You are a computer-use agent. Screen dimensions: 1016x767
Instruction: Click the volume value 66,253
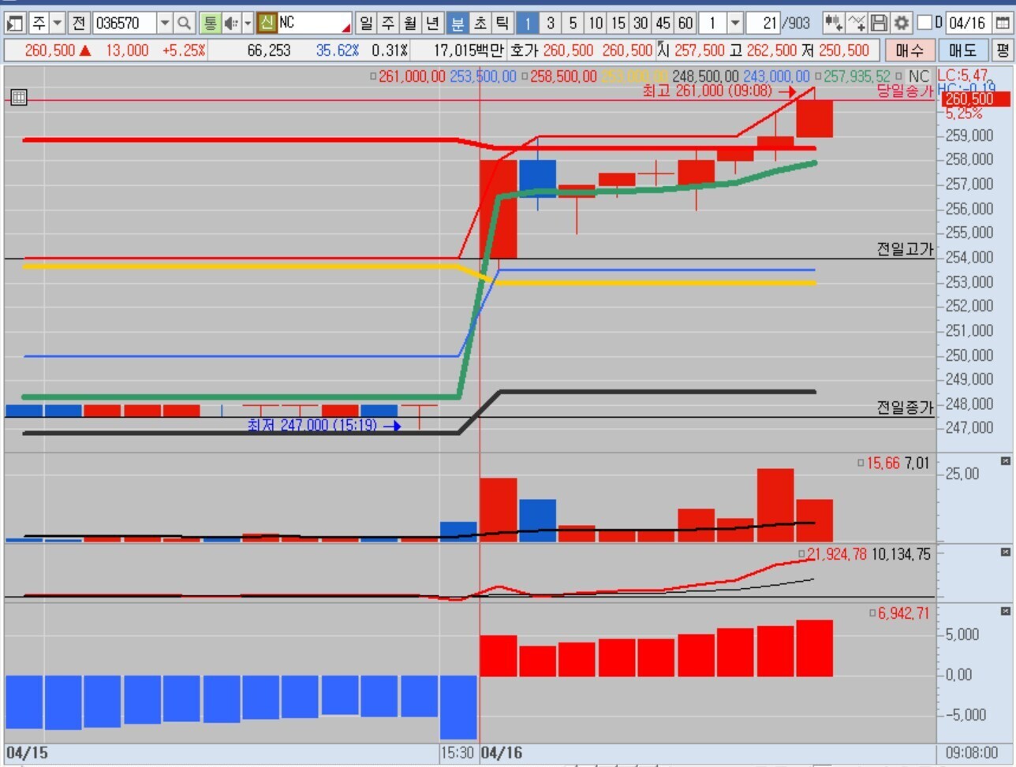coord(269,50)
